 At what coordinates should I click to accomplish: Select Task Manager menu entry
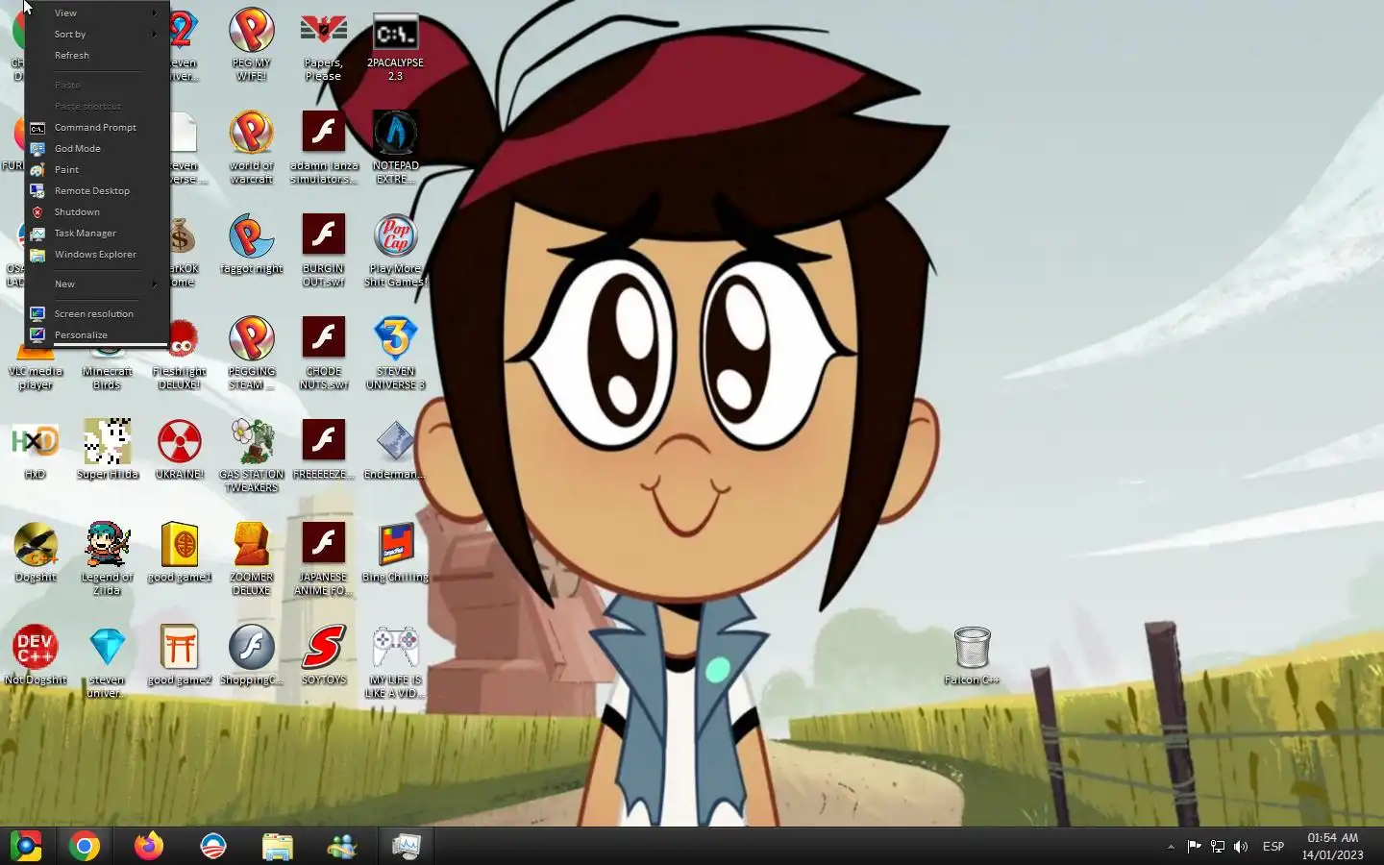96,233
